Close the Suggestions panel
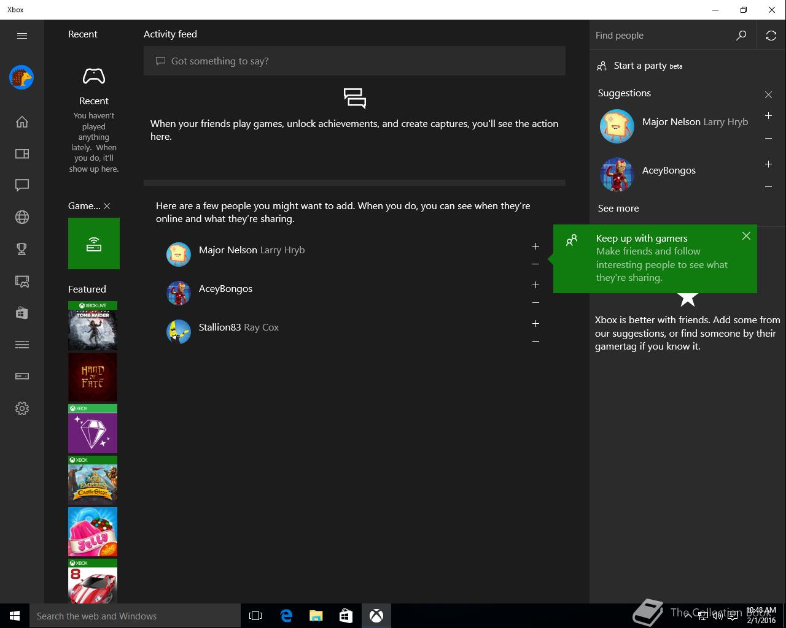Screen dimensions: 786x628 (x=768, y=94)
